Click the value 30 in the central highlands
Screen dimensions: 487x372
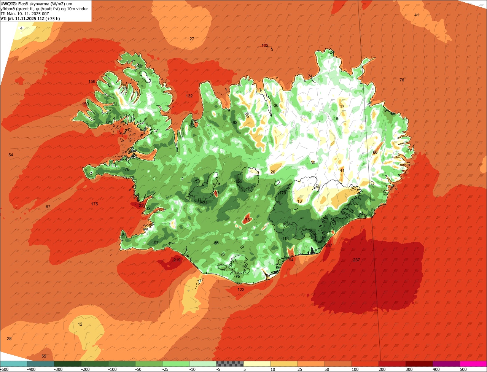tap(313, 163)
